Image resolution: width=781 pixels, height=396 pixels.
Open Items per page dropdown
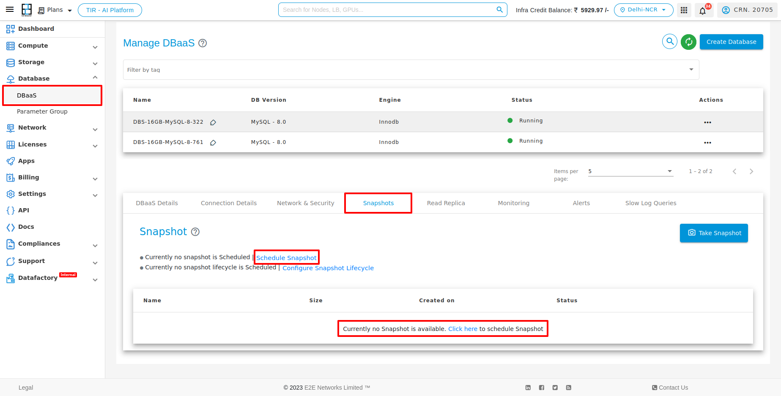pyautogui.click(x=630, y=171)
